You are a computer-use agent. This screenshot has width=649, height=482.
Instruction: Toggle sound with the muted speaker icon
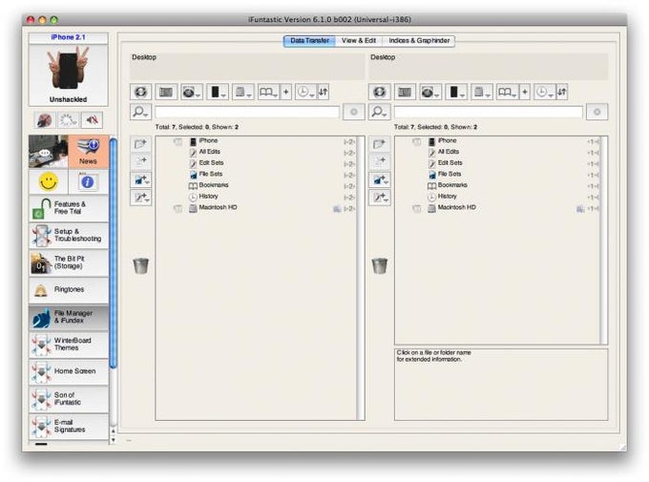pyautogui.click(x=93, y=120)
